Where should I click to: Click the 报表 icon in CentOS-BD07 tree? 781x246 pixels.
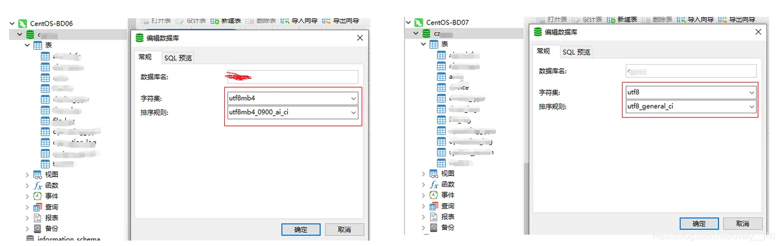coord(434,217)
